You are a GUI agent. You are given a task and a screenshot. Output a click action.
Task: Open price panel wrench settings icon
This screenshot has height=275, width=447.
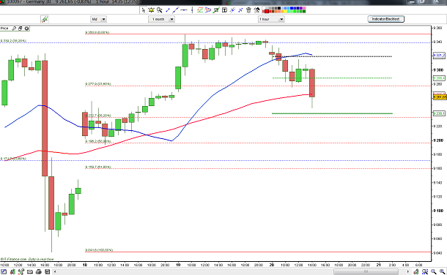(14, 29)
